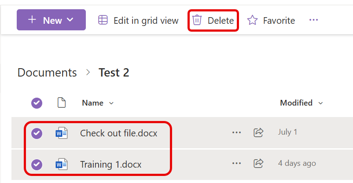Viewport: 353px width, 183px height.
Task: Show more actions for Training 1.docx
Action: [x=237, y=164]
